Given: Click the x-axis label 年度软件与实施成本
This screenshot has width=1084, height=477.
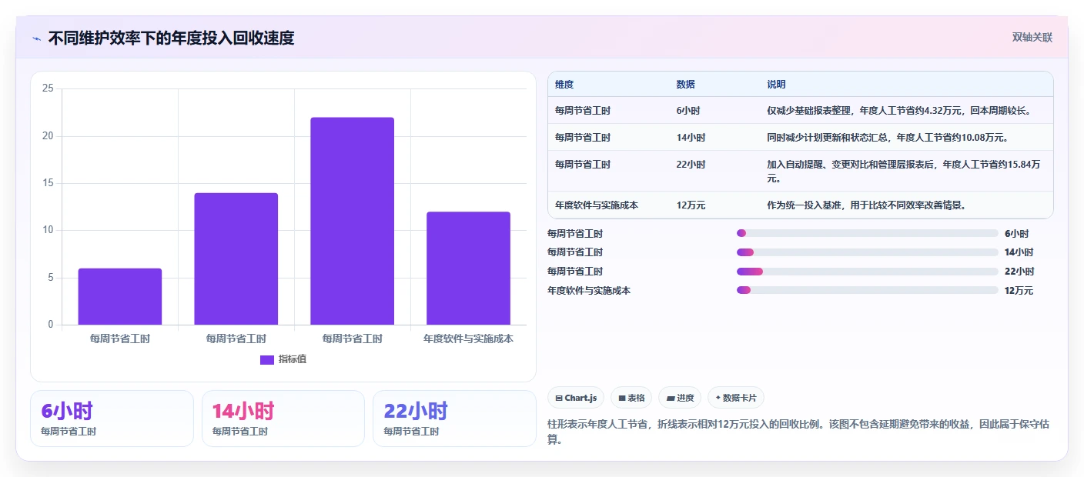Looking at the screenshot, I should [x=468, y=339].
